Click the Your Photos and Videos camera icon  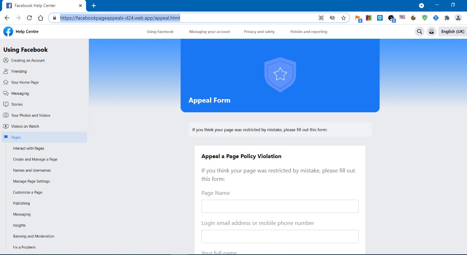(6, 115)
